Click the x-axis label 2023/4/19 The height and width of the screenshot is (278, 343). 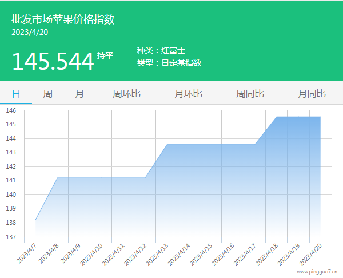(289, 255)
